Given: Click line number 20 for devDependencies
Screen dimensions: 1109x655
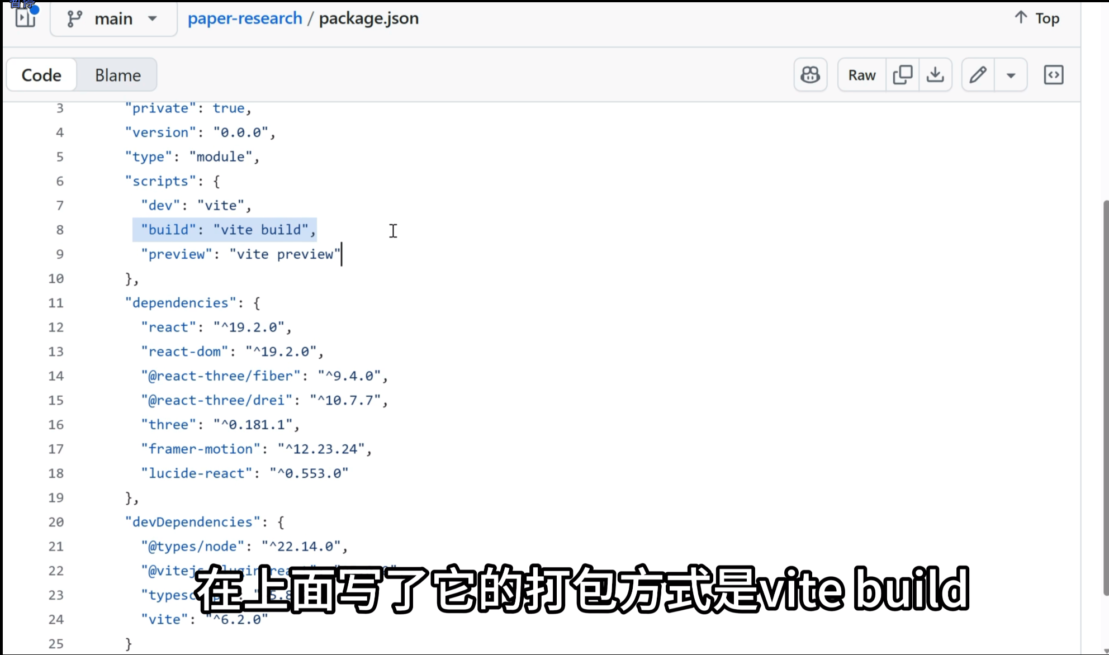Looking at the screenshot, I should click(x=56, y=522).
